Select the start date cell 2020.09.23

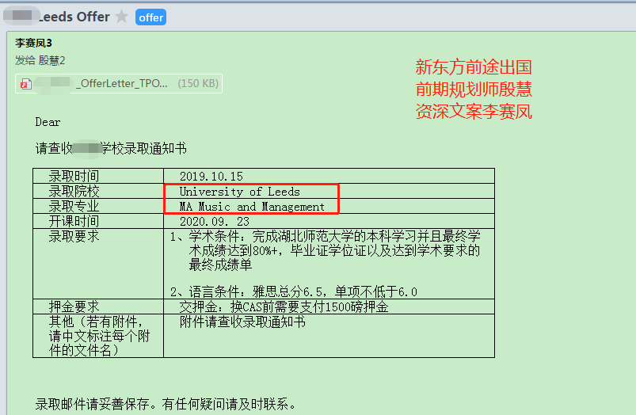[x=329, y=221]
